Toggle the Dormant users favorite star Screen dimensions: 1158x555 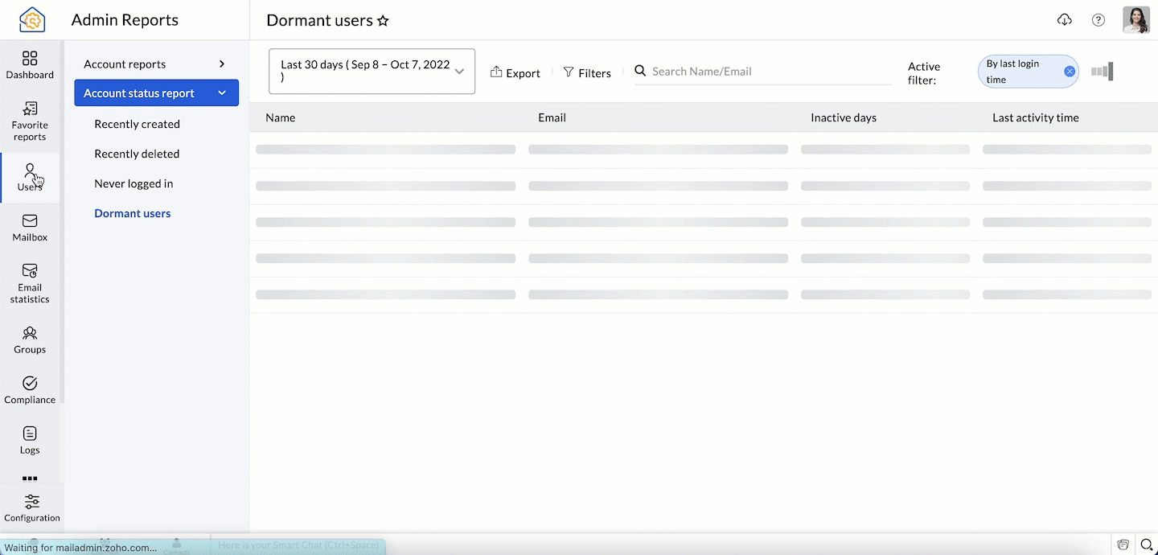[x=384, y=21]
